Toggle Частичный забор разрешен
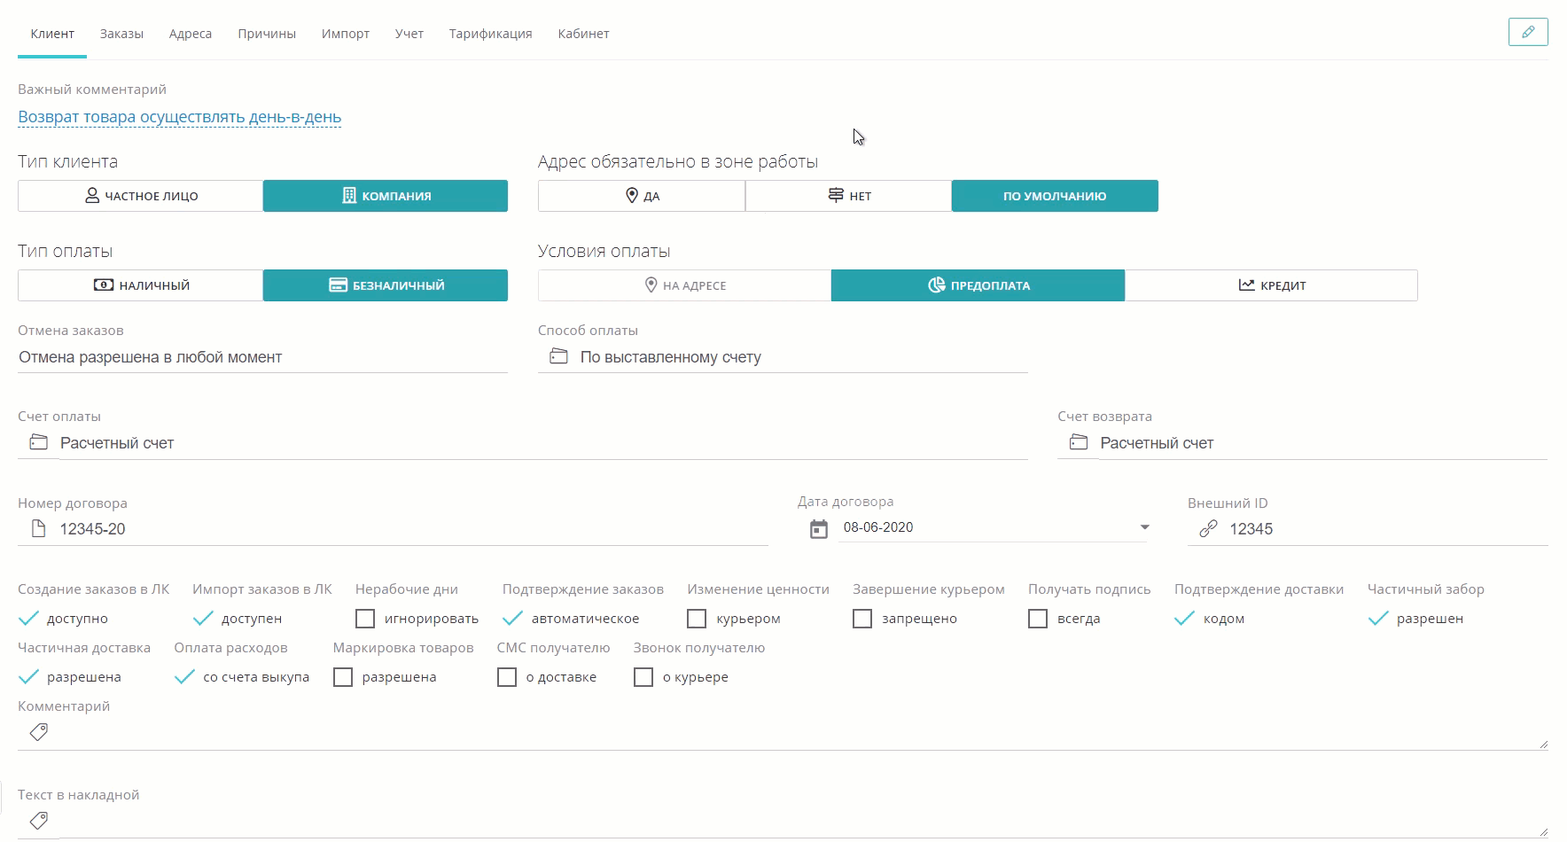 (x=1378, y=619)
